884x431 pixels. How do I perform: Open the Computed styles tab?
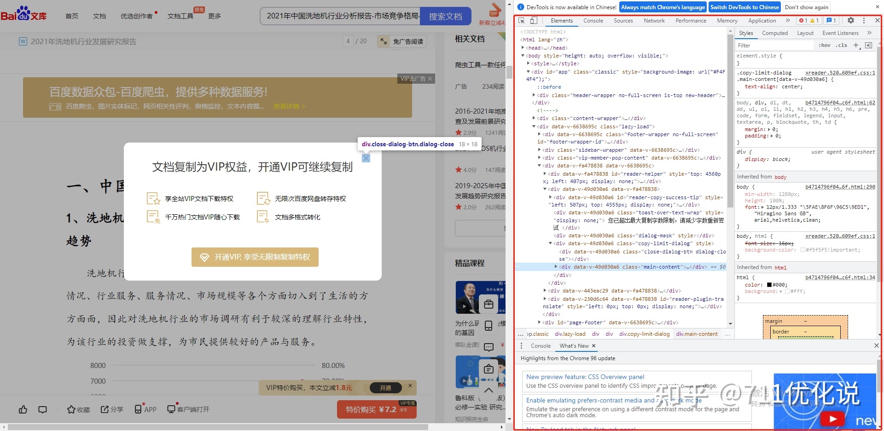775,33
